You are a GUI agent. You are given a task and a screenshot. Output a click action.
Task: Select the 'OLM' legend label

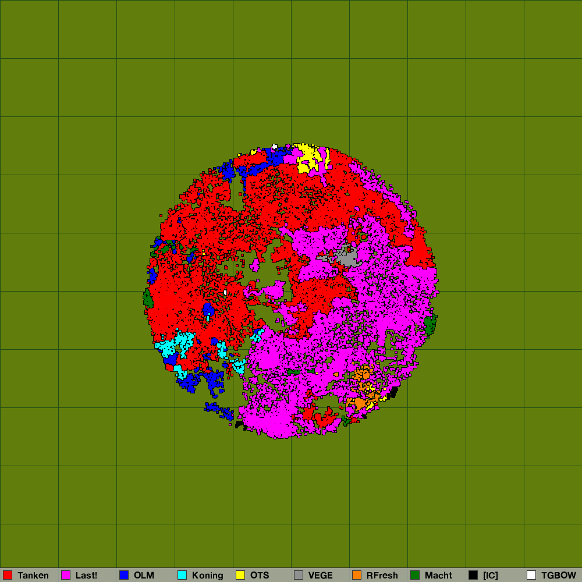(144, 576)
